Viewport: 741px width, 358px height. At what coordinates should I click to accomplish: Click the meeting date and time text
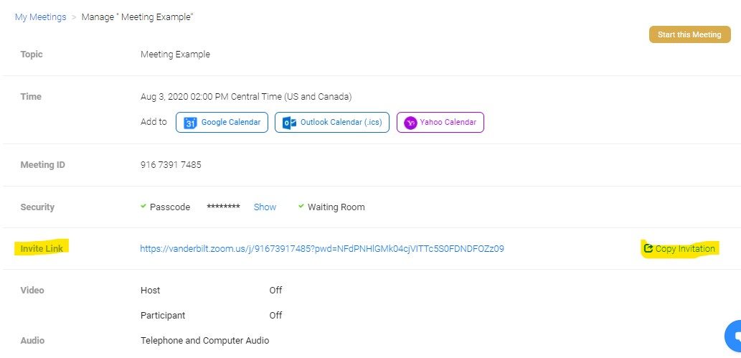tap(246, 97)
